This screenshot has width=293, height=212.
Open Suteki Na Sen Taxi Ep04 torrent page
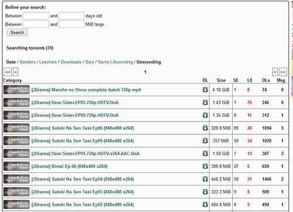pyautogui.click(x=83, y=179)
